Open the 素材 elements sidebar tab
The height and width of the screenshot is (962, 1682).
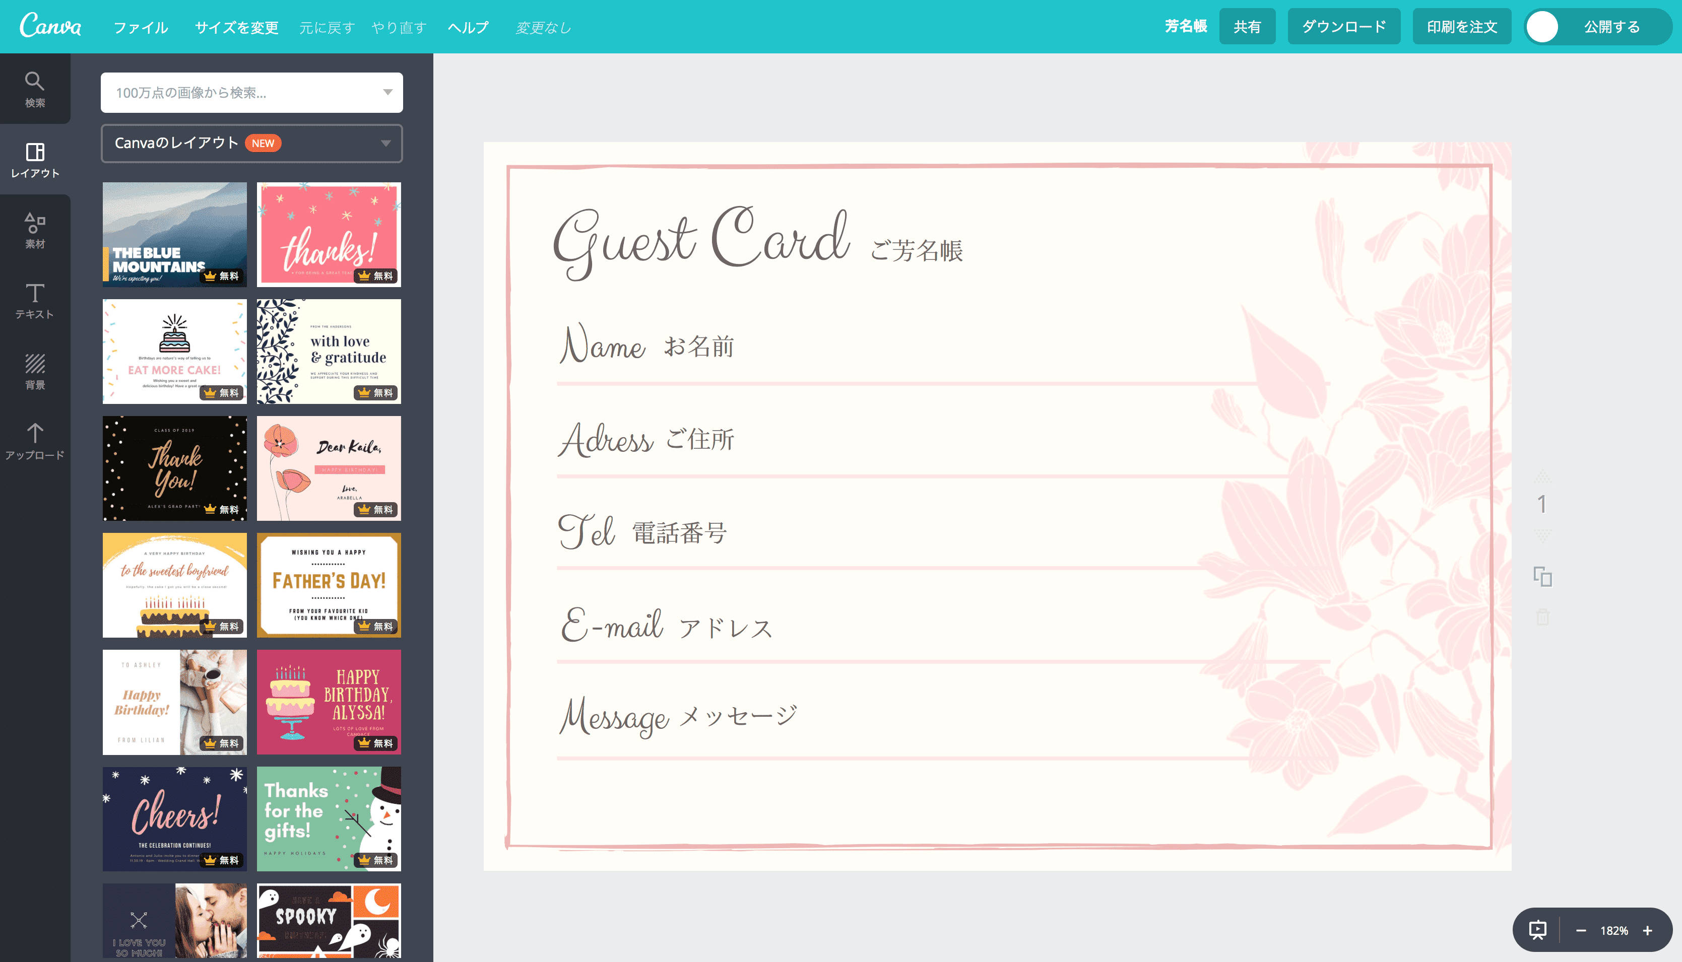pyautogui.click(x=35, y=230)
